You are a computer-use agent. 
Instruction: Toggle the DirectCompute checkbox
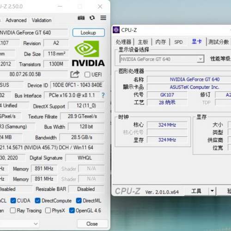[x=37, y=201]
